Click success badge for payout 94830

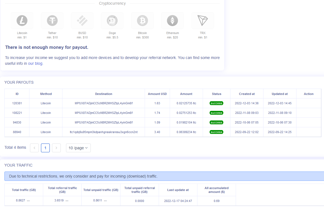pyautogui.click(x=216, y=122)
